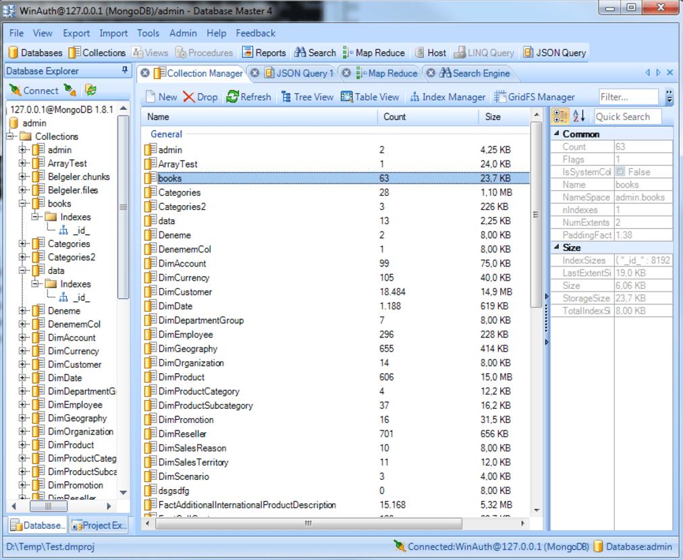Open the Databases toolbar button
This screenshot has height=560, width=683.
point(35,53)
